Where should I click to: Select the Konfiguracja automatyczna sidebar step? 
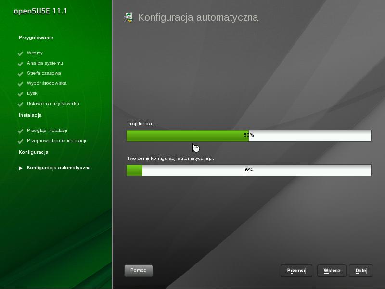pyautogui.click(x=59, y=168)
